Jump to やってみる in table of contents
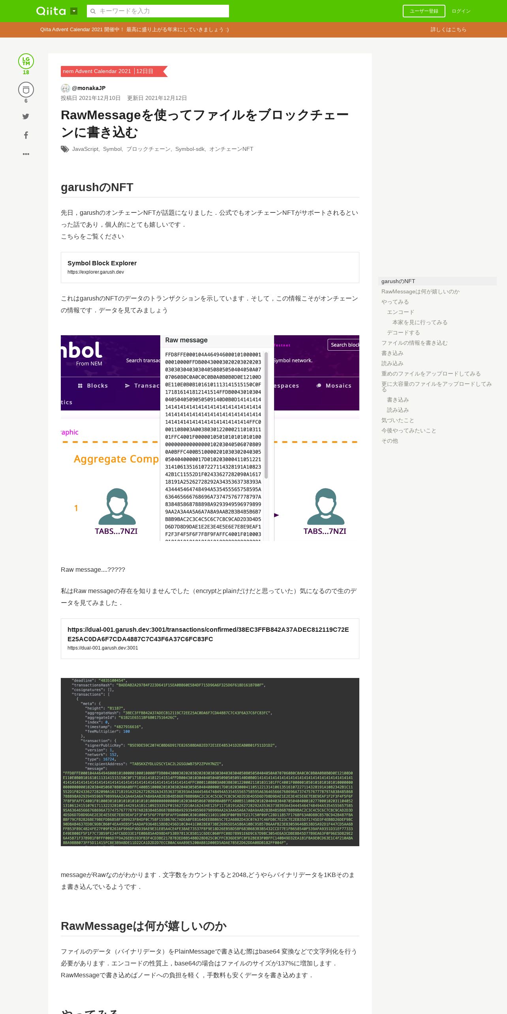 click(395, 302)
